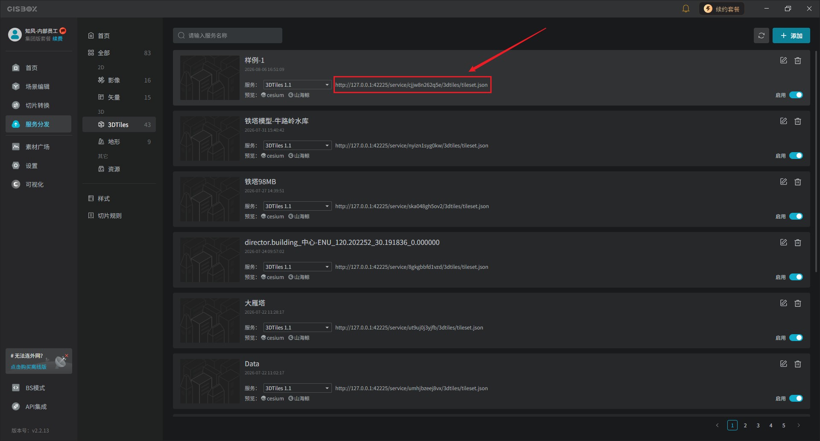Delete the director.building service entry

[798, 243]
